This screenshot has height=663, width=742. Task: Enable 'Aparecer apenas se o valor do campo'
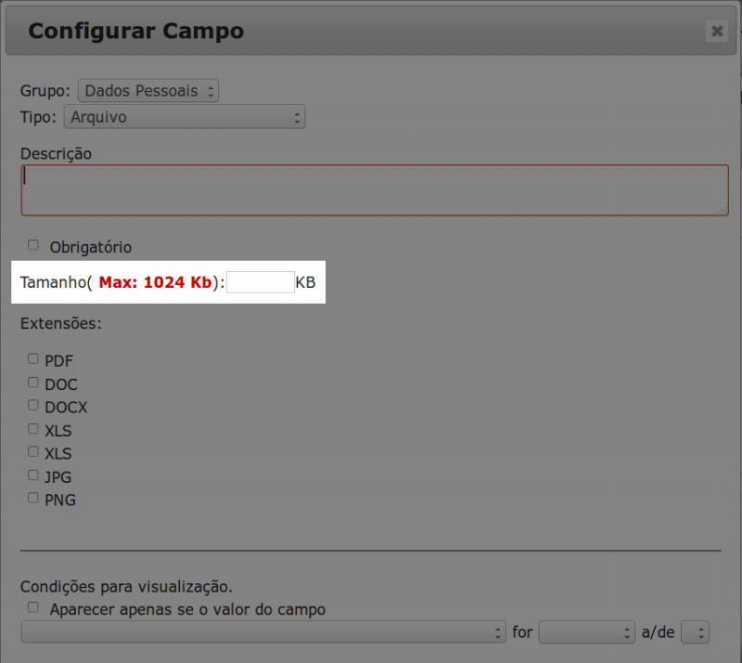32,608
